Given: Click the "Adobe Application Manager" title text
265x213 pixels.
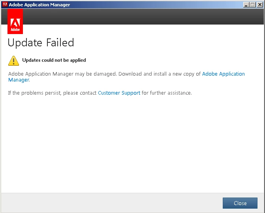Looking at the screenshot, I should [x=39, y=5].
